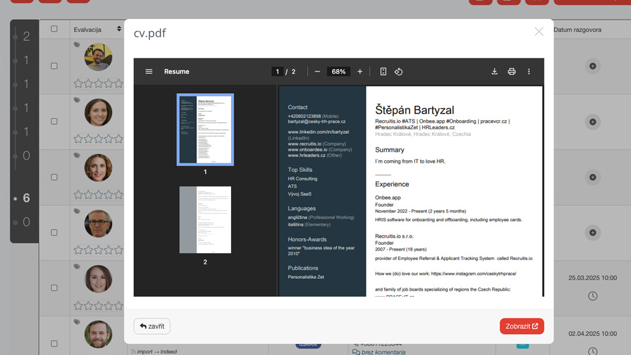Sort by the Evalvacija column arrows
This screenshot has width=631, height=355.
point(119,29)
